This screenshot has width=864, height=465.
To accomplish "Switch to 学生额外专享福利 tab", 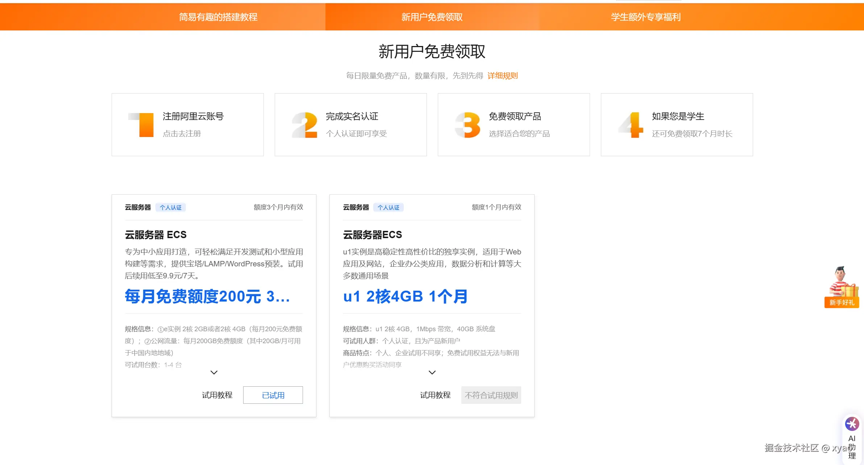I will [x=646, y=17].
